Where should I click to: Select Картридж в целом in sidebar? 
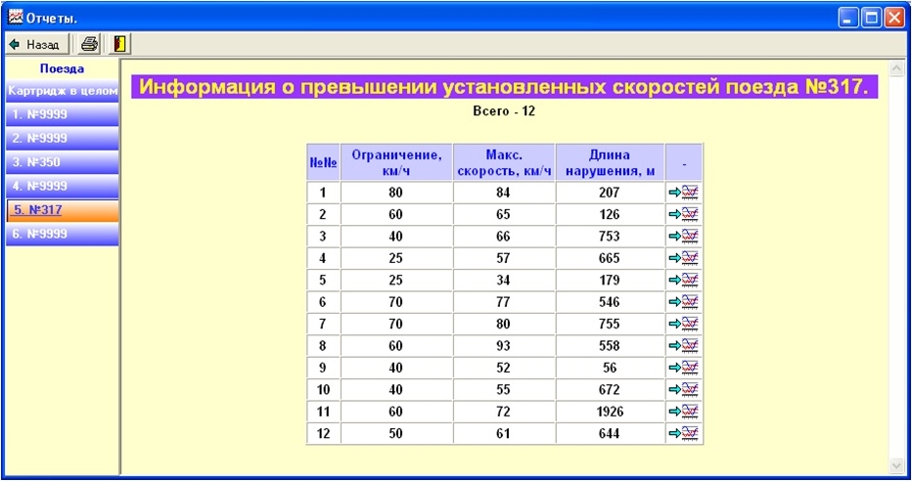(x=63, y=91)
